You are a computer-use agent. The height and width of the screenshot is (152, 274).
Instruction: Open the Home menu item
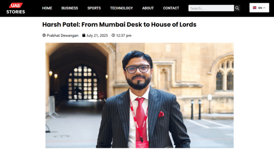(x=47, y=8)
